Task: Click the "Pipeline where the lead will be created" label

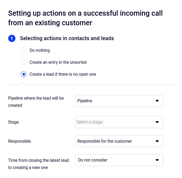Action: 36,101
